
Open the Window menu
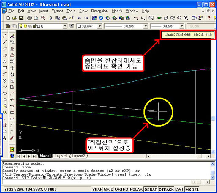tap(132, 11)
